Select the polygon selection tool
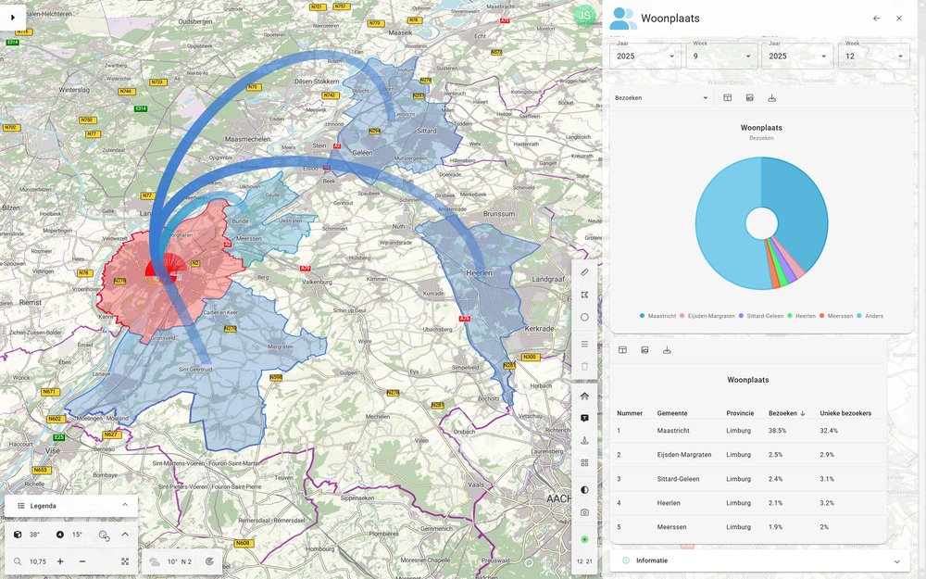Viewport: 926px width, 579px height. coord(585,294)
